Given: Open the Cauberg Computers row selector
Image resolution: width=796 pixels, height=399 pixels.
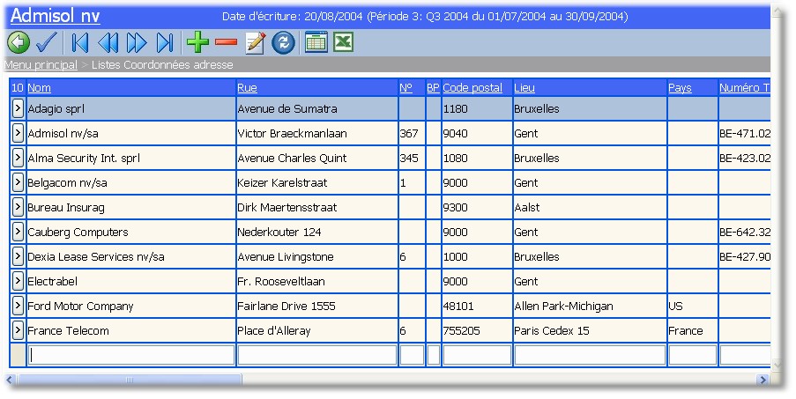Looking at the screenshot, I should click(18, 232).
